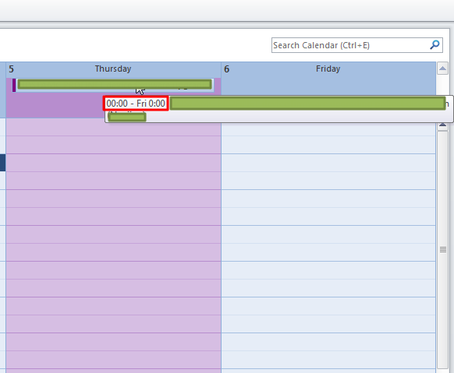Click the long green bar in the tooltip

click(308, 103)
